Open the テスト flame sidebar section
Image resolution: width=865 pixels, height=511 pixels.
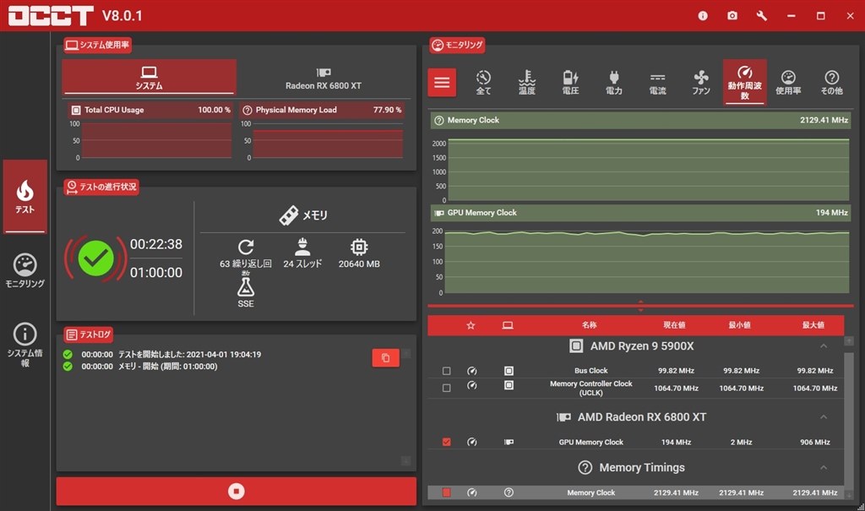click(x=24, y=197)
